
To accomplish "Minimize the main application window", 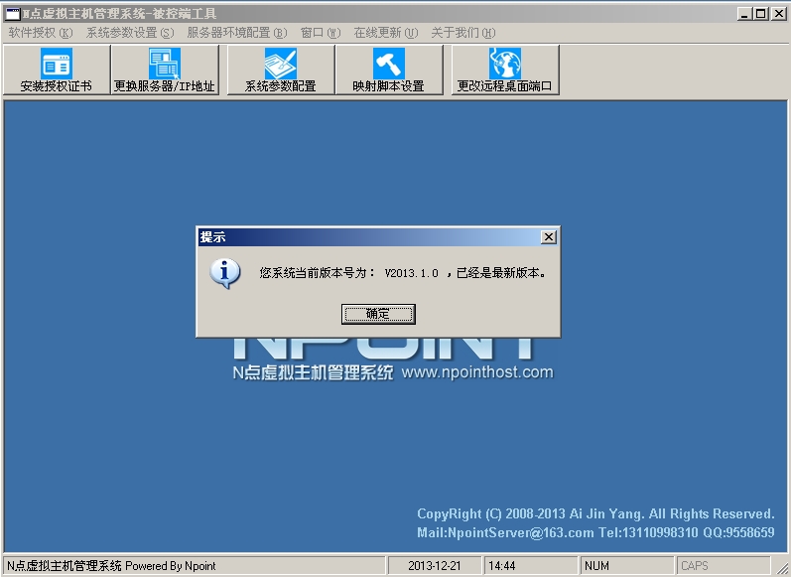I will pos(744,14).
